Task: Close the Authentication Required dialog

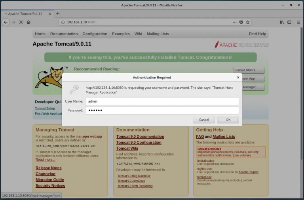Action: pyautogui.click(x=238, y=77)
